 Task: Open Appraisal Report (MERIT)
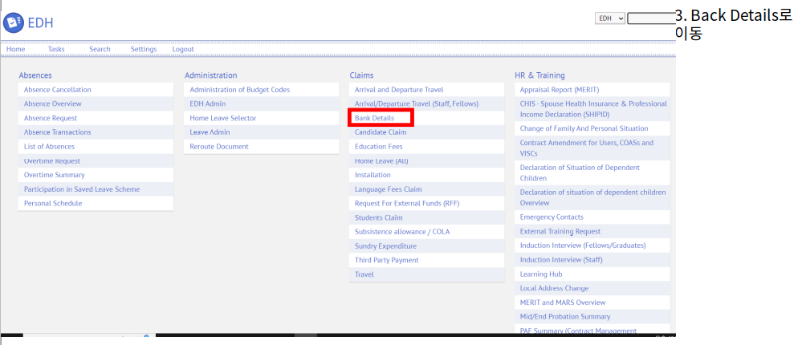pyautogui.click(x=560, y=90)
